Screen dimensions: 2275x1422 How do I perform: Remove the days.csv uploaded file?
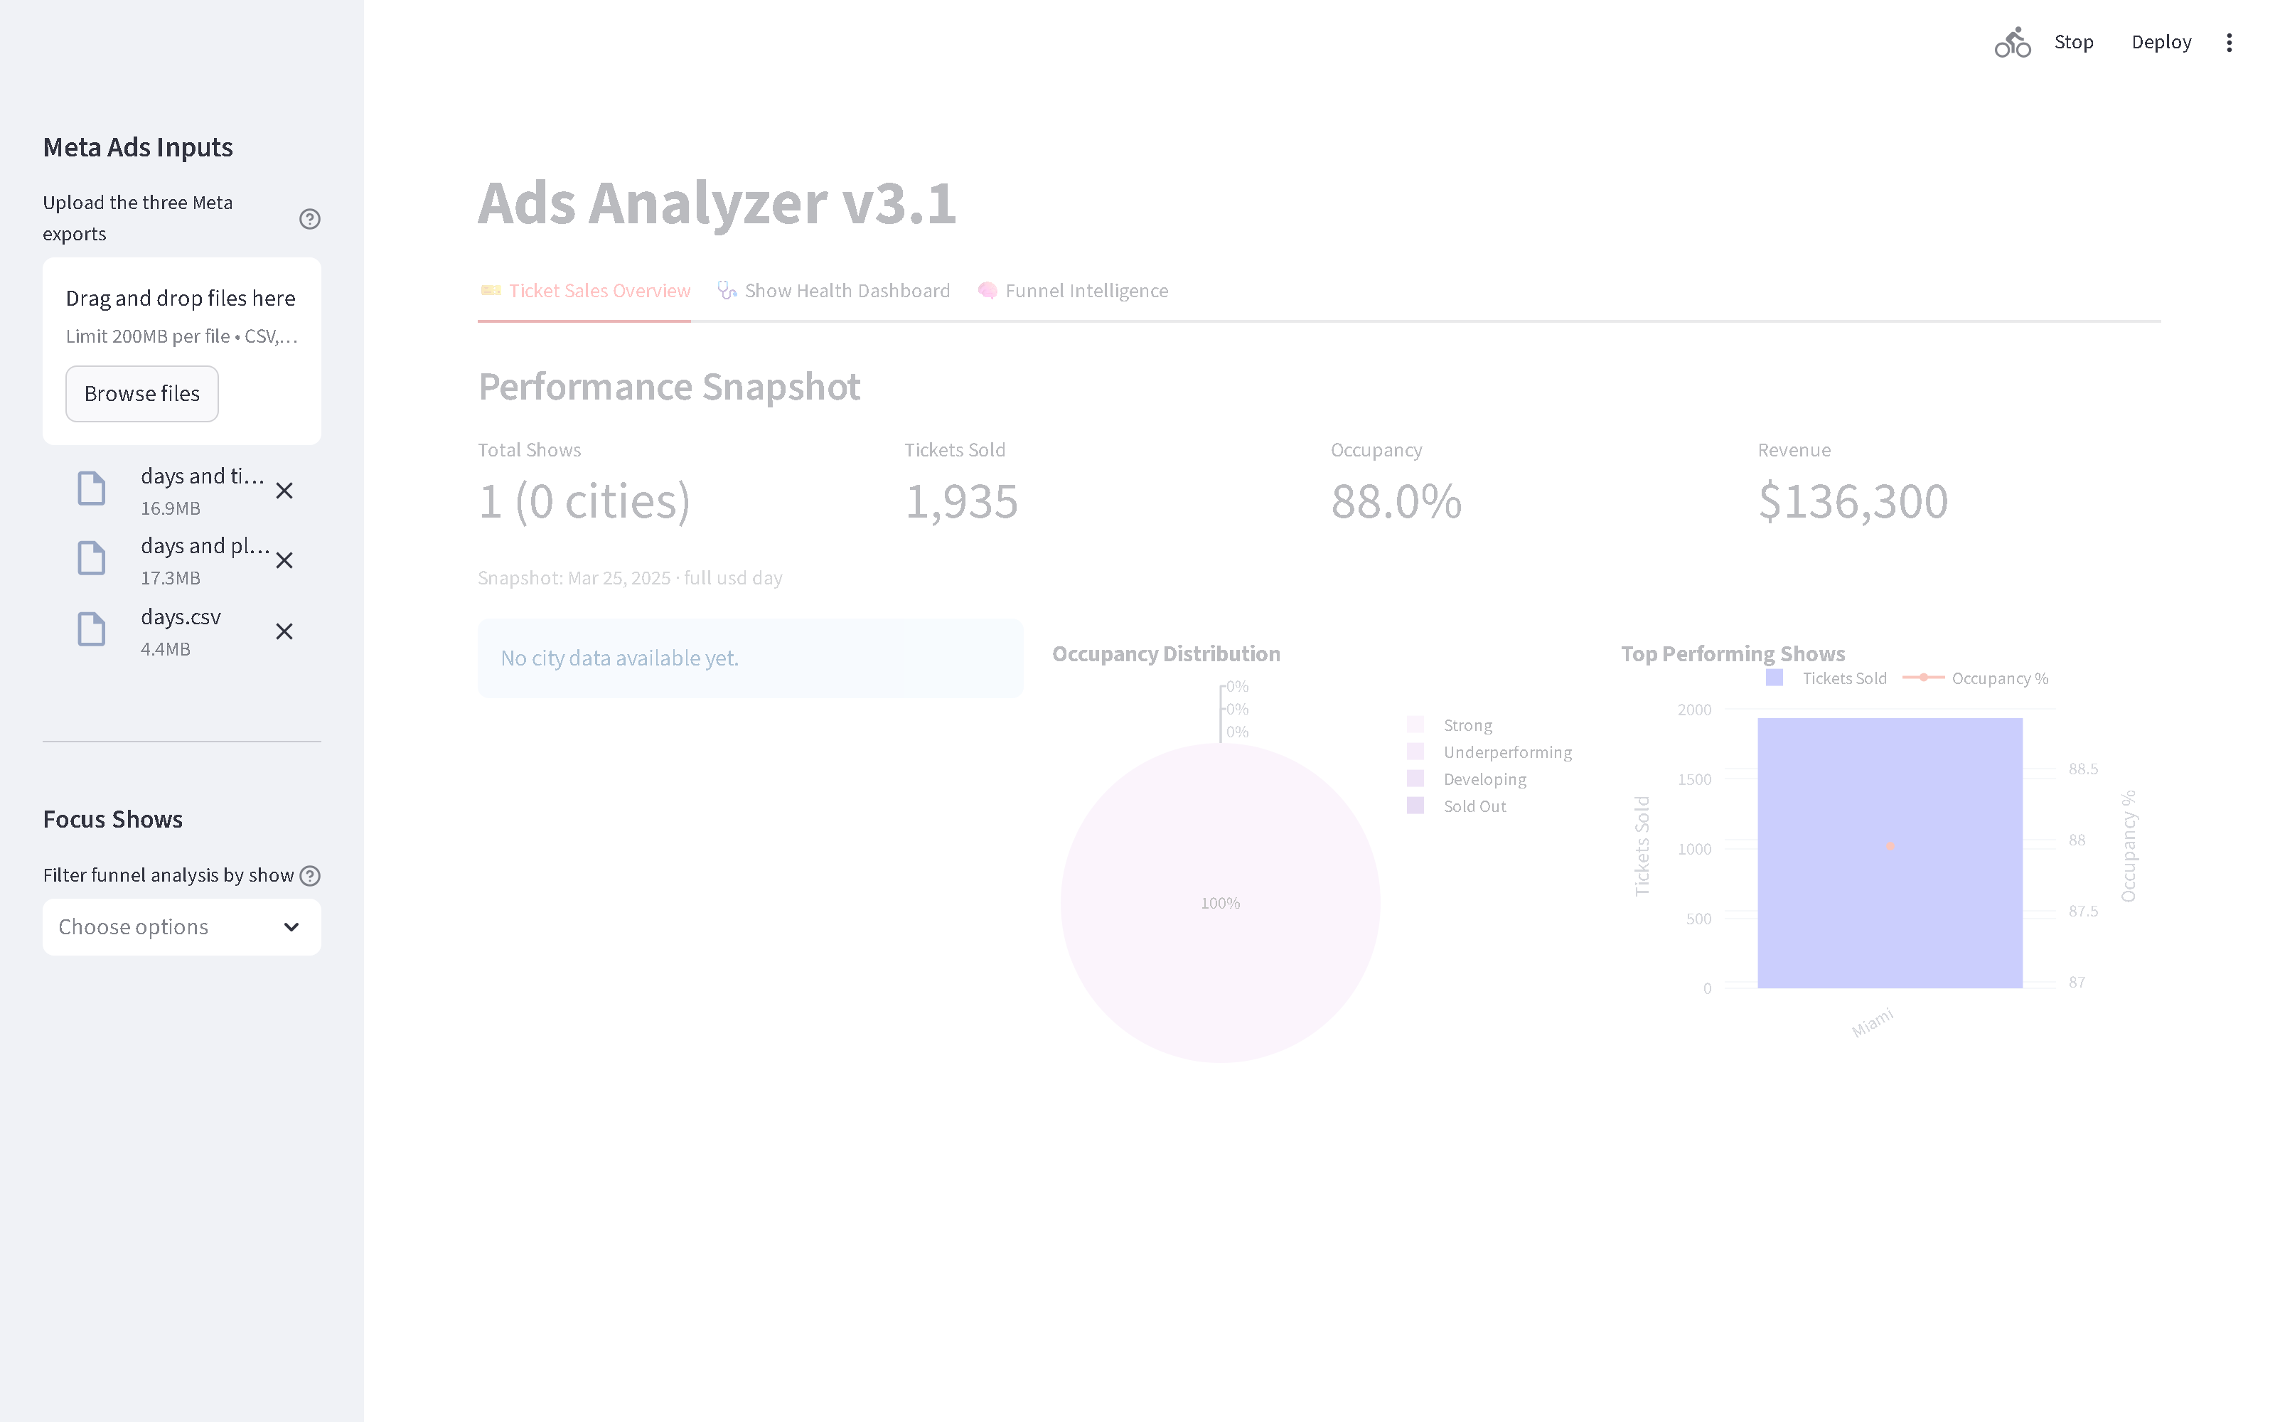point(284,631)
